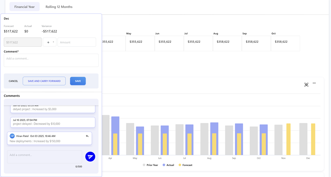Click the required Comment text area

51,60
